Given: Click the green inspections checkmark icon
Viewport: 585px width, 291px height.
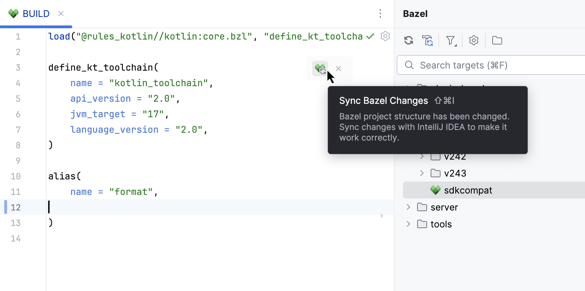Looking at the screenshot, I should tap(370, 36).
